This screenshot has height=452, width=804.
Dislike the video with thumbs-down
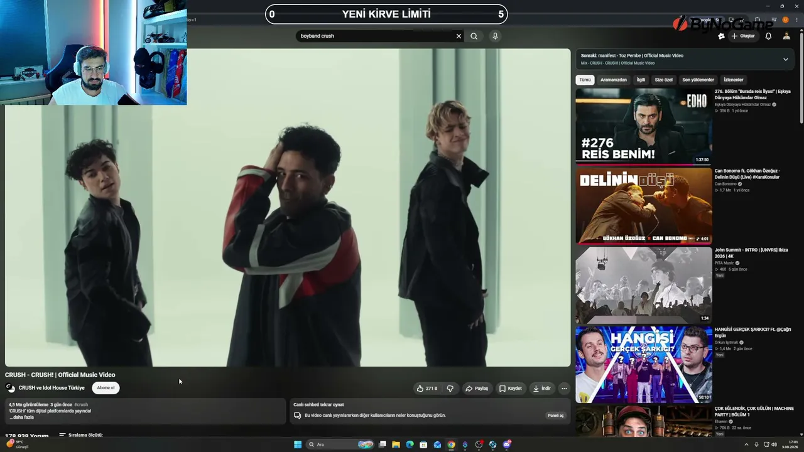[x=450, y=389]
